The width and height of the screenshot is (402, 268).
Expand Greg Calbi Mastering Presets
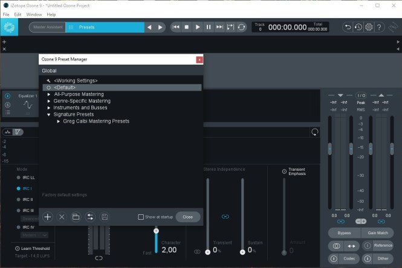[x=59, y=121]
